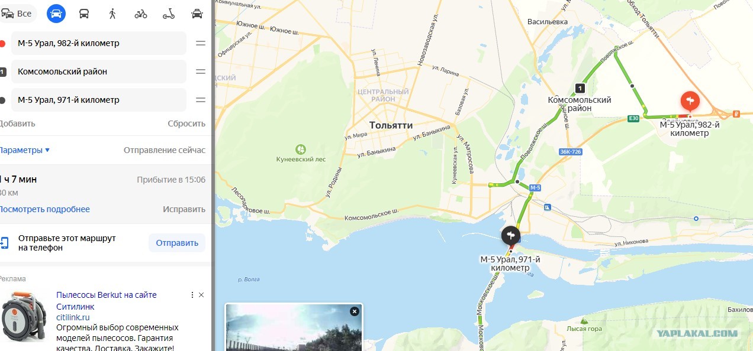Click the Сбросить reset link
The image size is (753, 351).
(186, 123)
